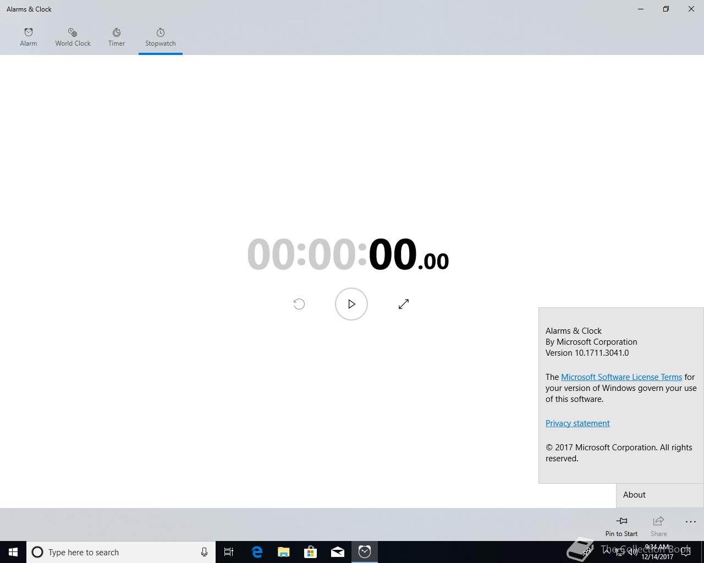Open the three-dot more options menu
The width and height of the screenshot is (704, 563).
click(x=691, y=522)
